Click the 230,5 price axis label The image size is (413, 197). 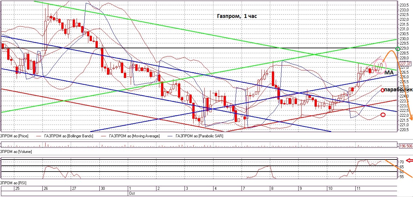[x=405, y=34]
